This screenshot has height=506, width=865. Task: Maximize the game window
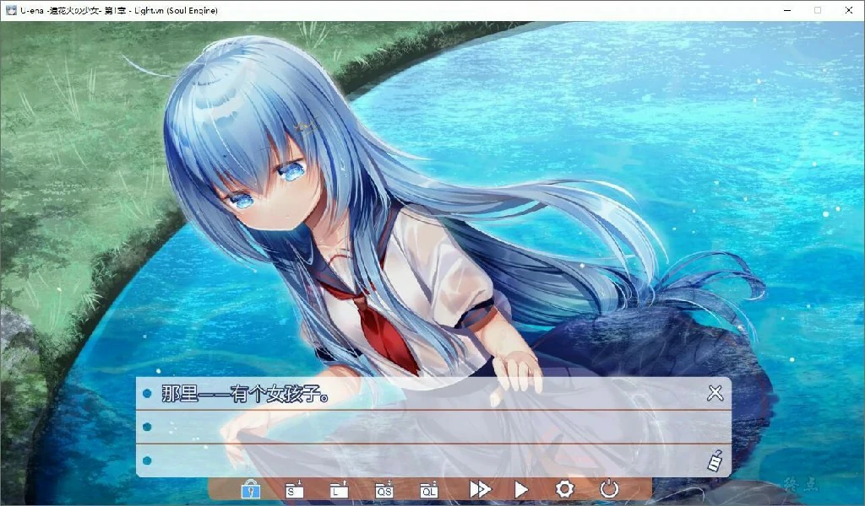point(818,9)
